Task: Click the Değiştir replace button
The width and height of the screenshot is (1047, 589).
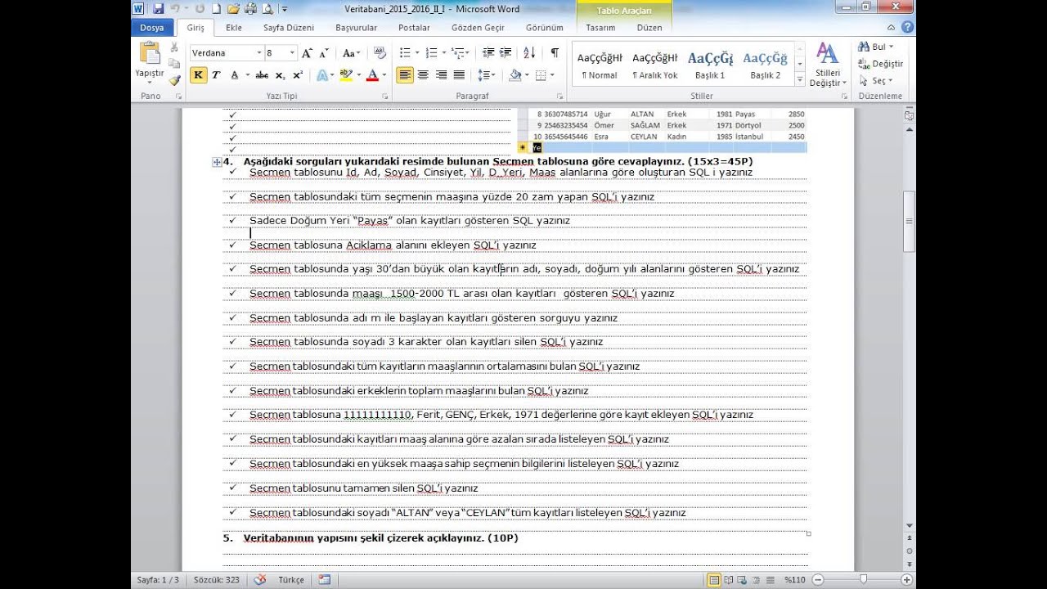Action: click(880, 64)
